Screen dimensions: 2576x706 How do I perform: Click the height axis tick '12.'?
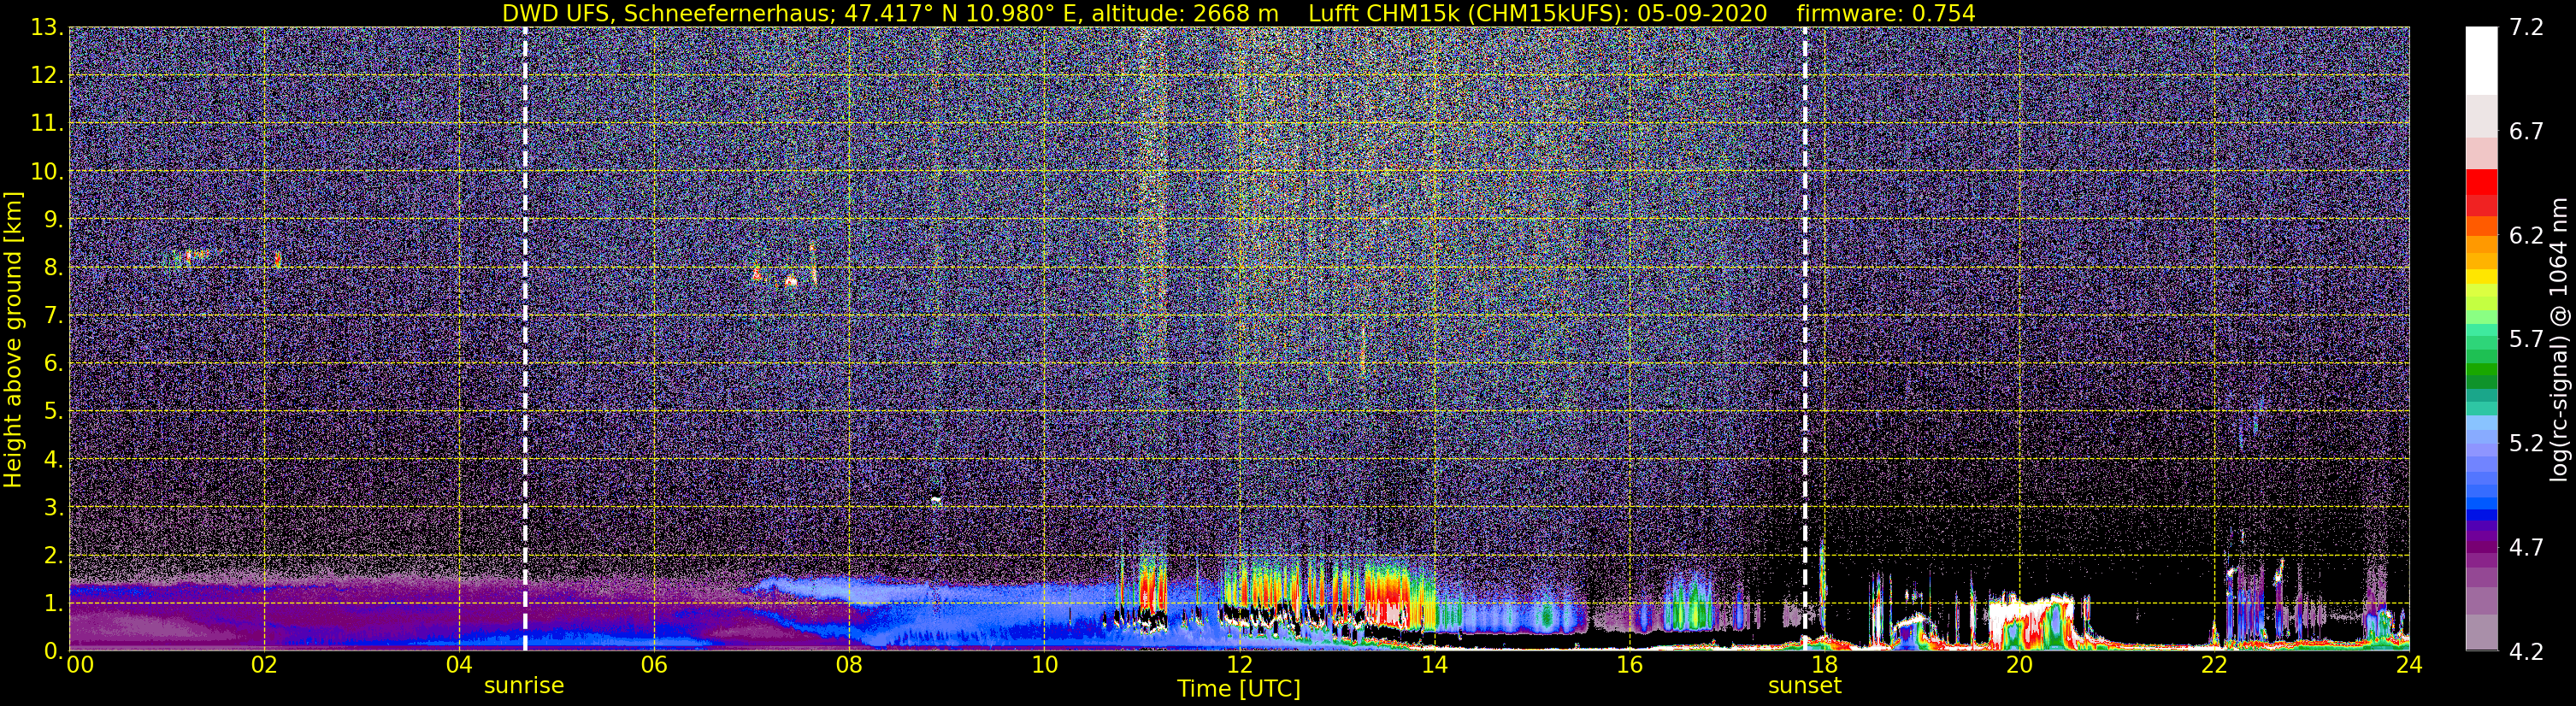pos(46,76)
